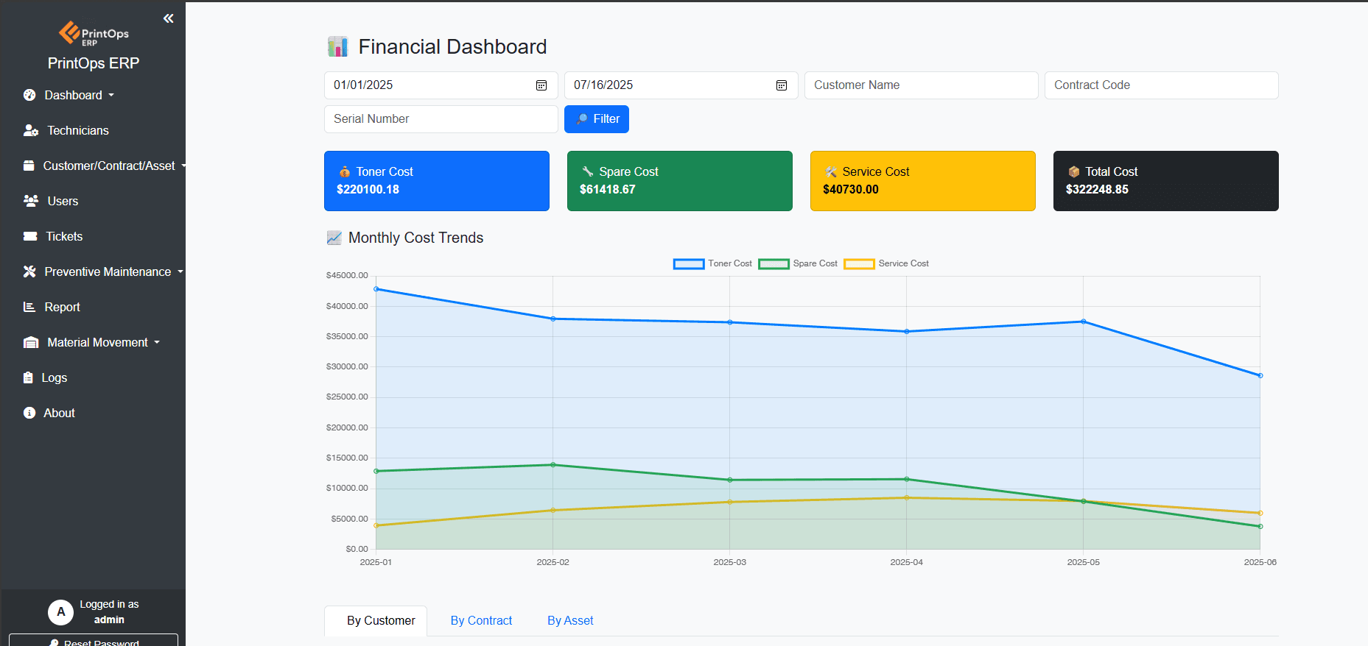Click the Spare Cost data point at 2025-02
The image size is (1368, 646).
[553, 465]
